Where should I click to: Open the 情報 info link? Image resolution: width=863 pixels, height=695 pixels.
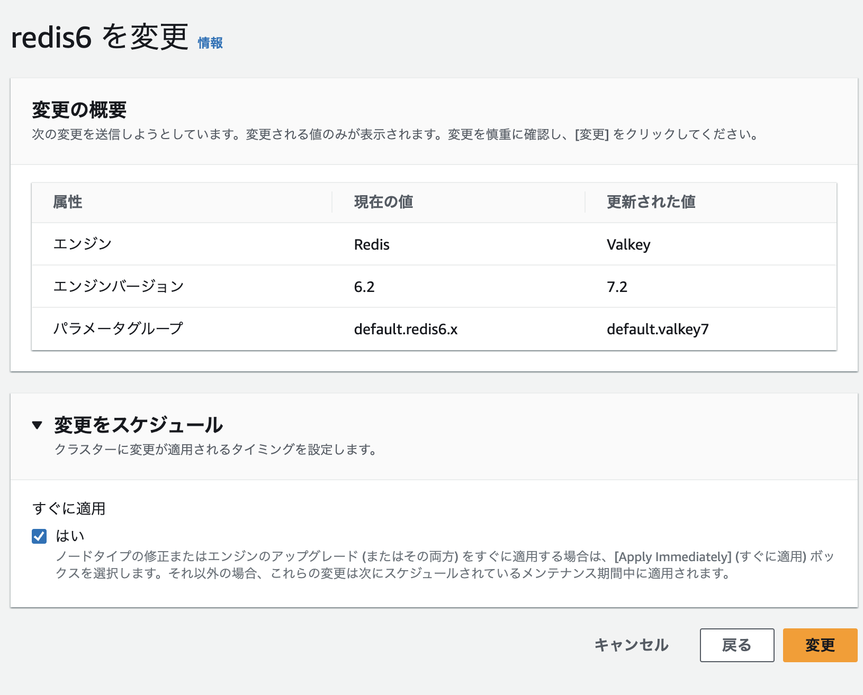210,43
